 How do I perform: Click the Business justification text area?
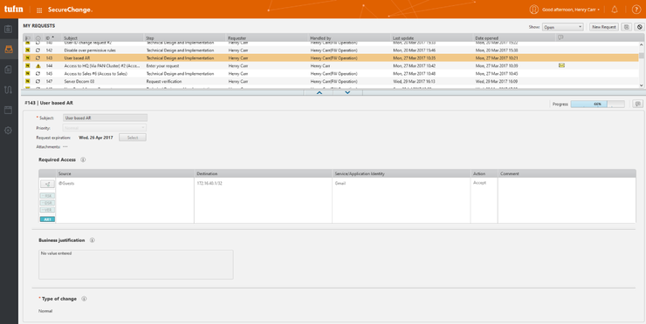tap(136, 265)
